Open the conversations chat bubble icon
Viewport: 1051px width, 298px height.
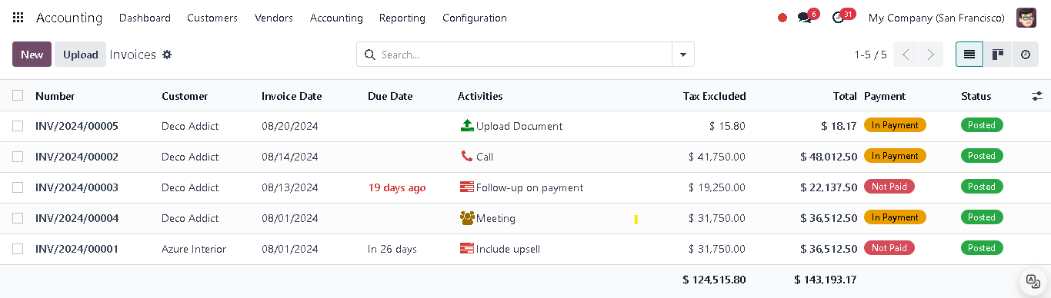805,18
